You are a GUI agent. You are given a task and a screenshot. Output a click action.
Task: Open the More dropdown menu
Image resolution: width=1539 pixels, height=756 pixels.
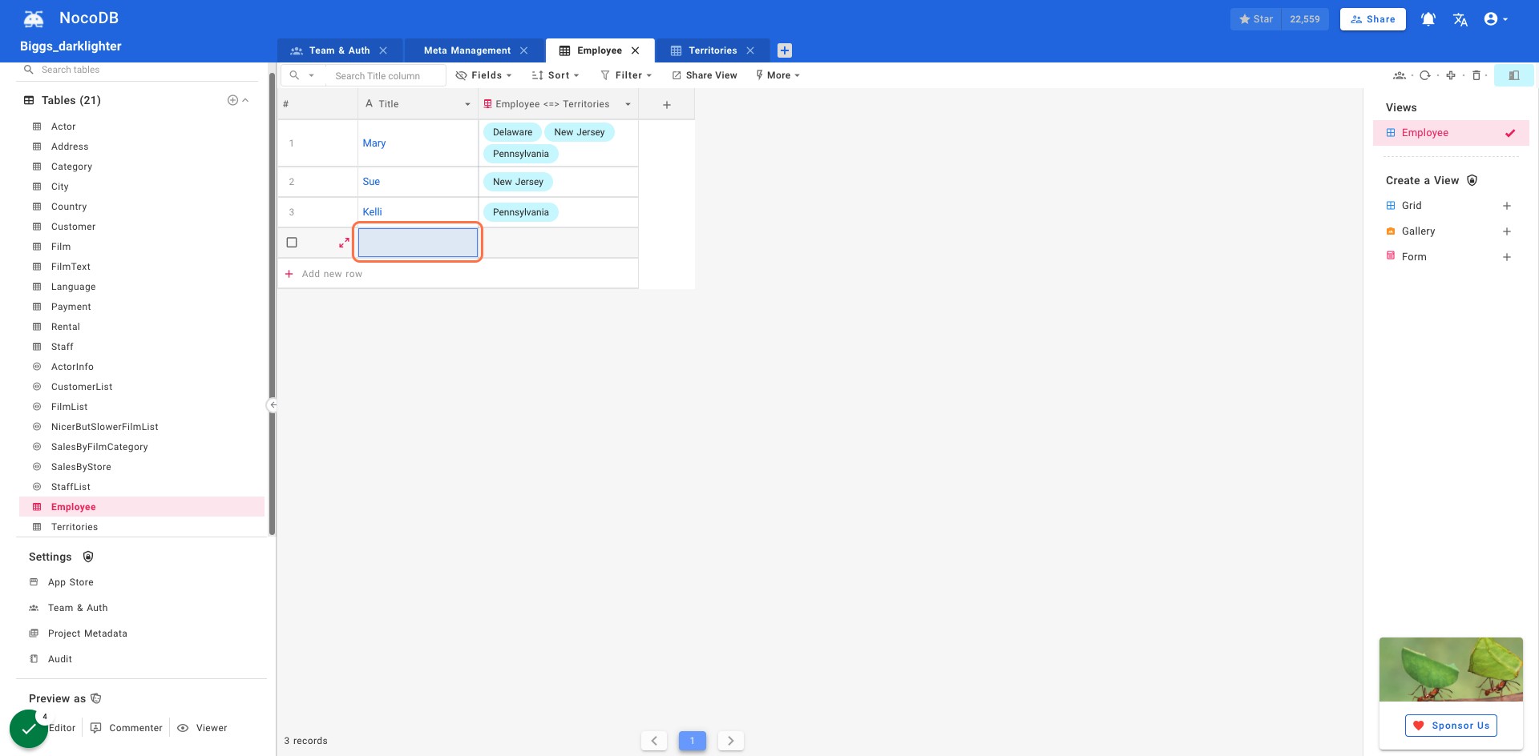coord(778,75)
